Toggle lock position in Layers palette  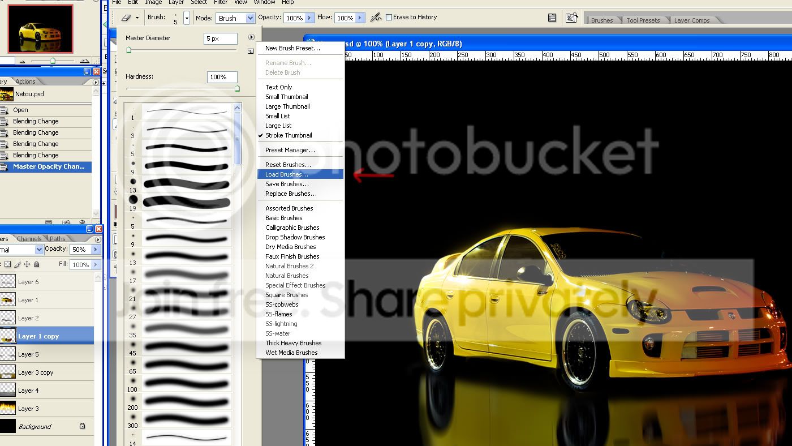[x=27, y=264]
